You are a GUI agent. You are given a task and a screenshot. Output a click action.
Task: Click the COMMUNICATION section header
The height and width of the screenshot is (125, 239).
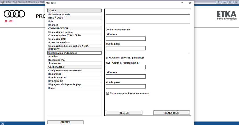click(74, 28)
